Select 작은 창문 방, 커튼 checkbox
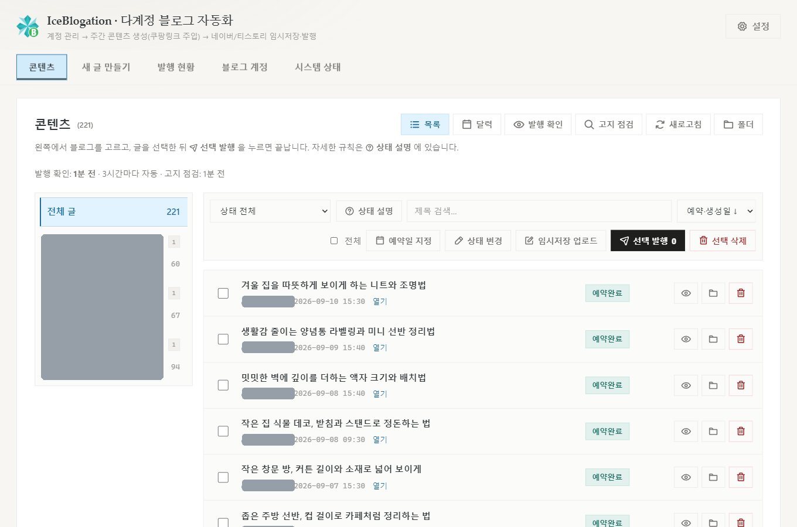797x527 pixels. coord(223,477)
